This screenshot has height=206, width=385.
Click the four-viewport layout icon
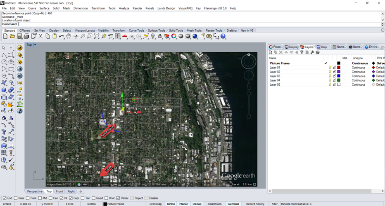point(118,37)
